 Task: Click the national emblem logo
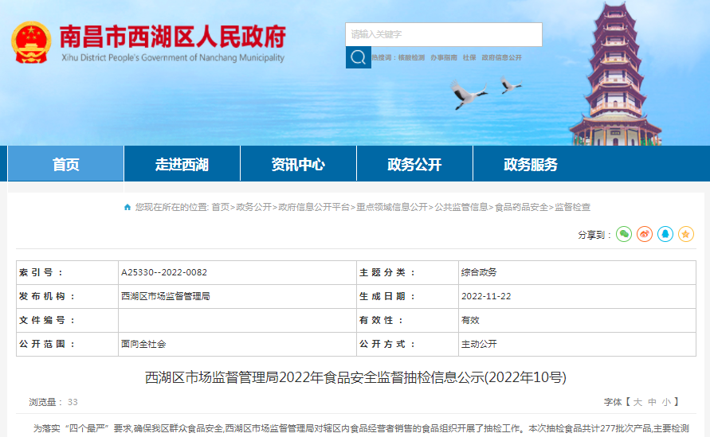pos(31,43)
